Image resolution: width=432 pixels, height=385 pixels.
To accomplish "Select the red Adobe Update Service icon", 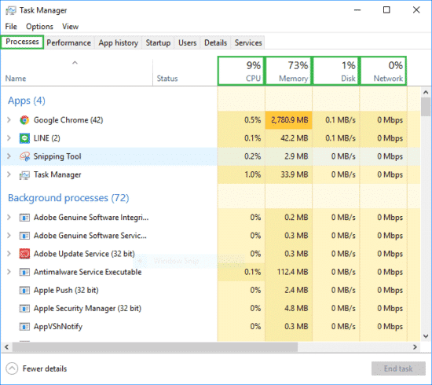I will coord(24,254).
